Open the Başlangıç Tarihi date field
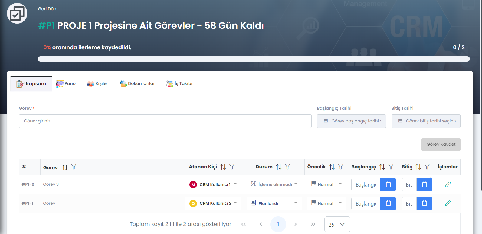482x234 pixels. click(351, 121)
